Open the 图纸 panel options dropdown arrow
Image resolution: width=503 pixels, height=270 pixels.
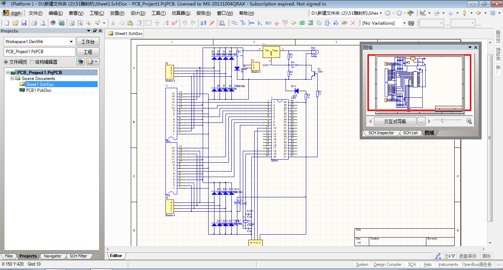470,47
